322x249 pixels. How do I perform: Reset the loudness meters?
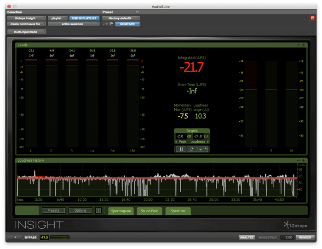192,149
